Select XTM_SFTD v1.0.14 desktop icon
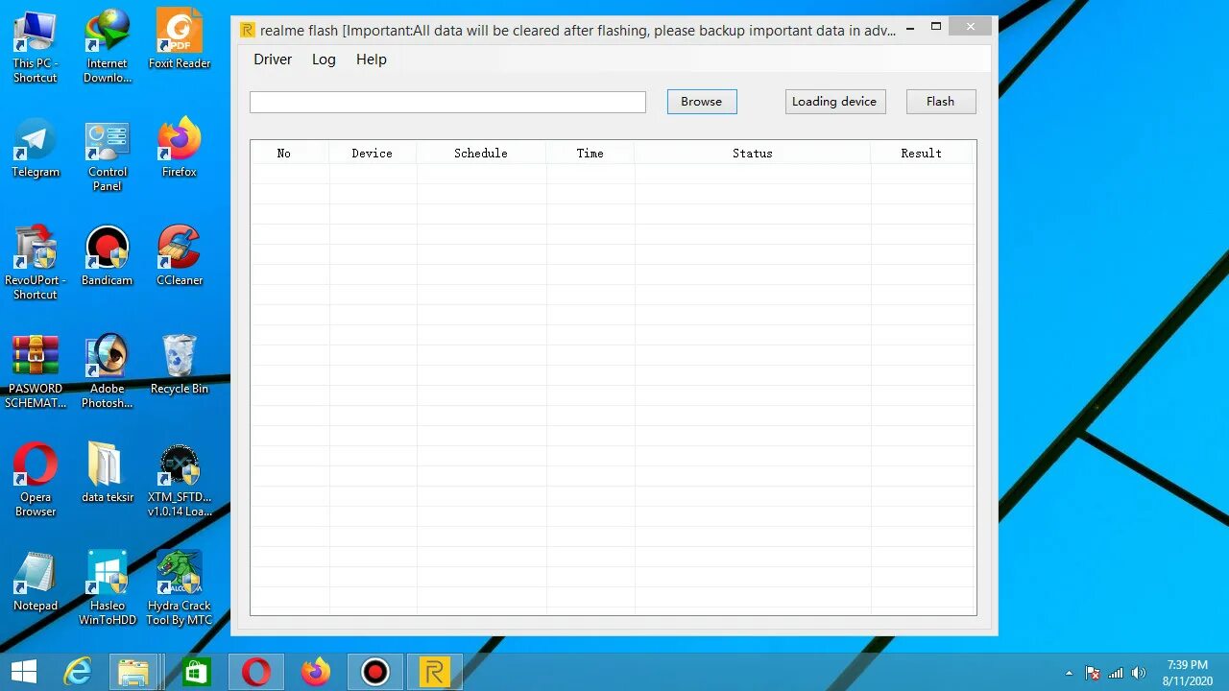Image resolution: width=1229 pixels, height=691 pixels. click(180, 481)
